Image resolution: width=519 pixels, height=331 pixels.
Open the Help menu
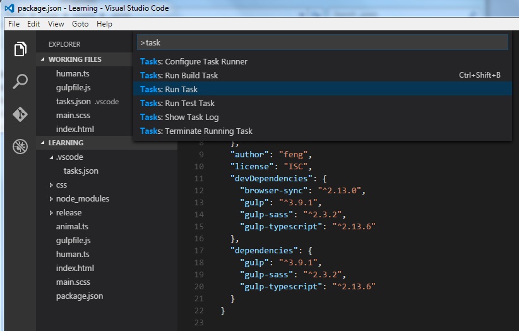click(104, 24)
